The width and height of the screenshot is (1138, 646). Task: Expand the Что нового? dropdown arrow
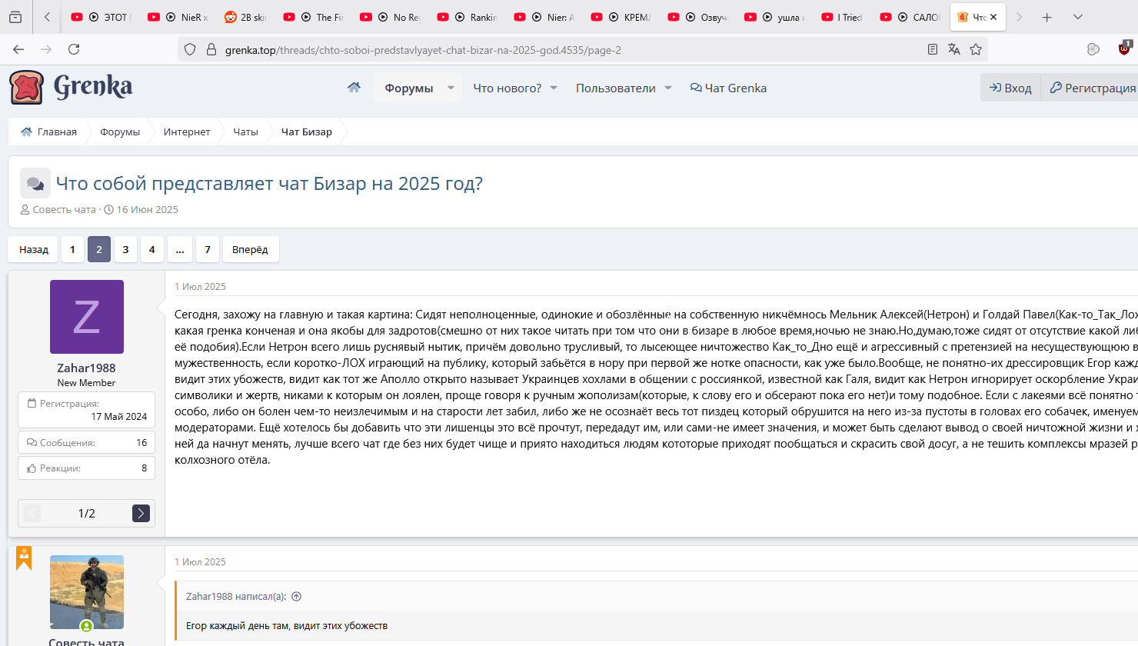[554, 88]
